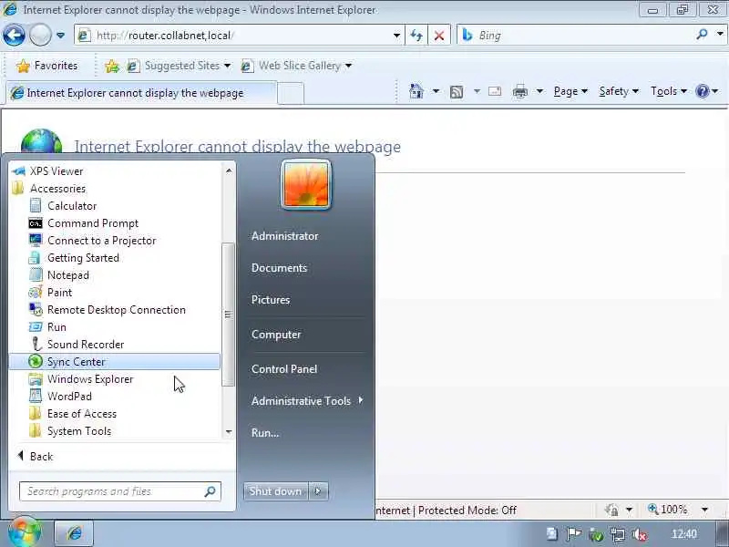Open XPS Viewer from Start menu
Image resolution: width=729 pixels, height=547 pixels.
click(115, 171)
